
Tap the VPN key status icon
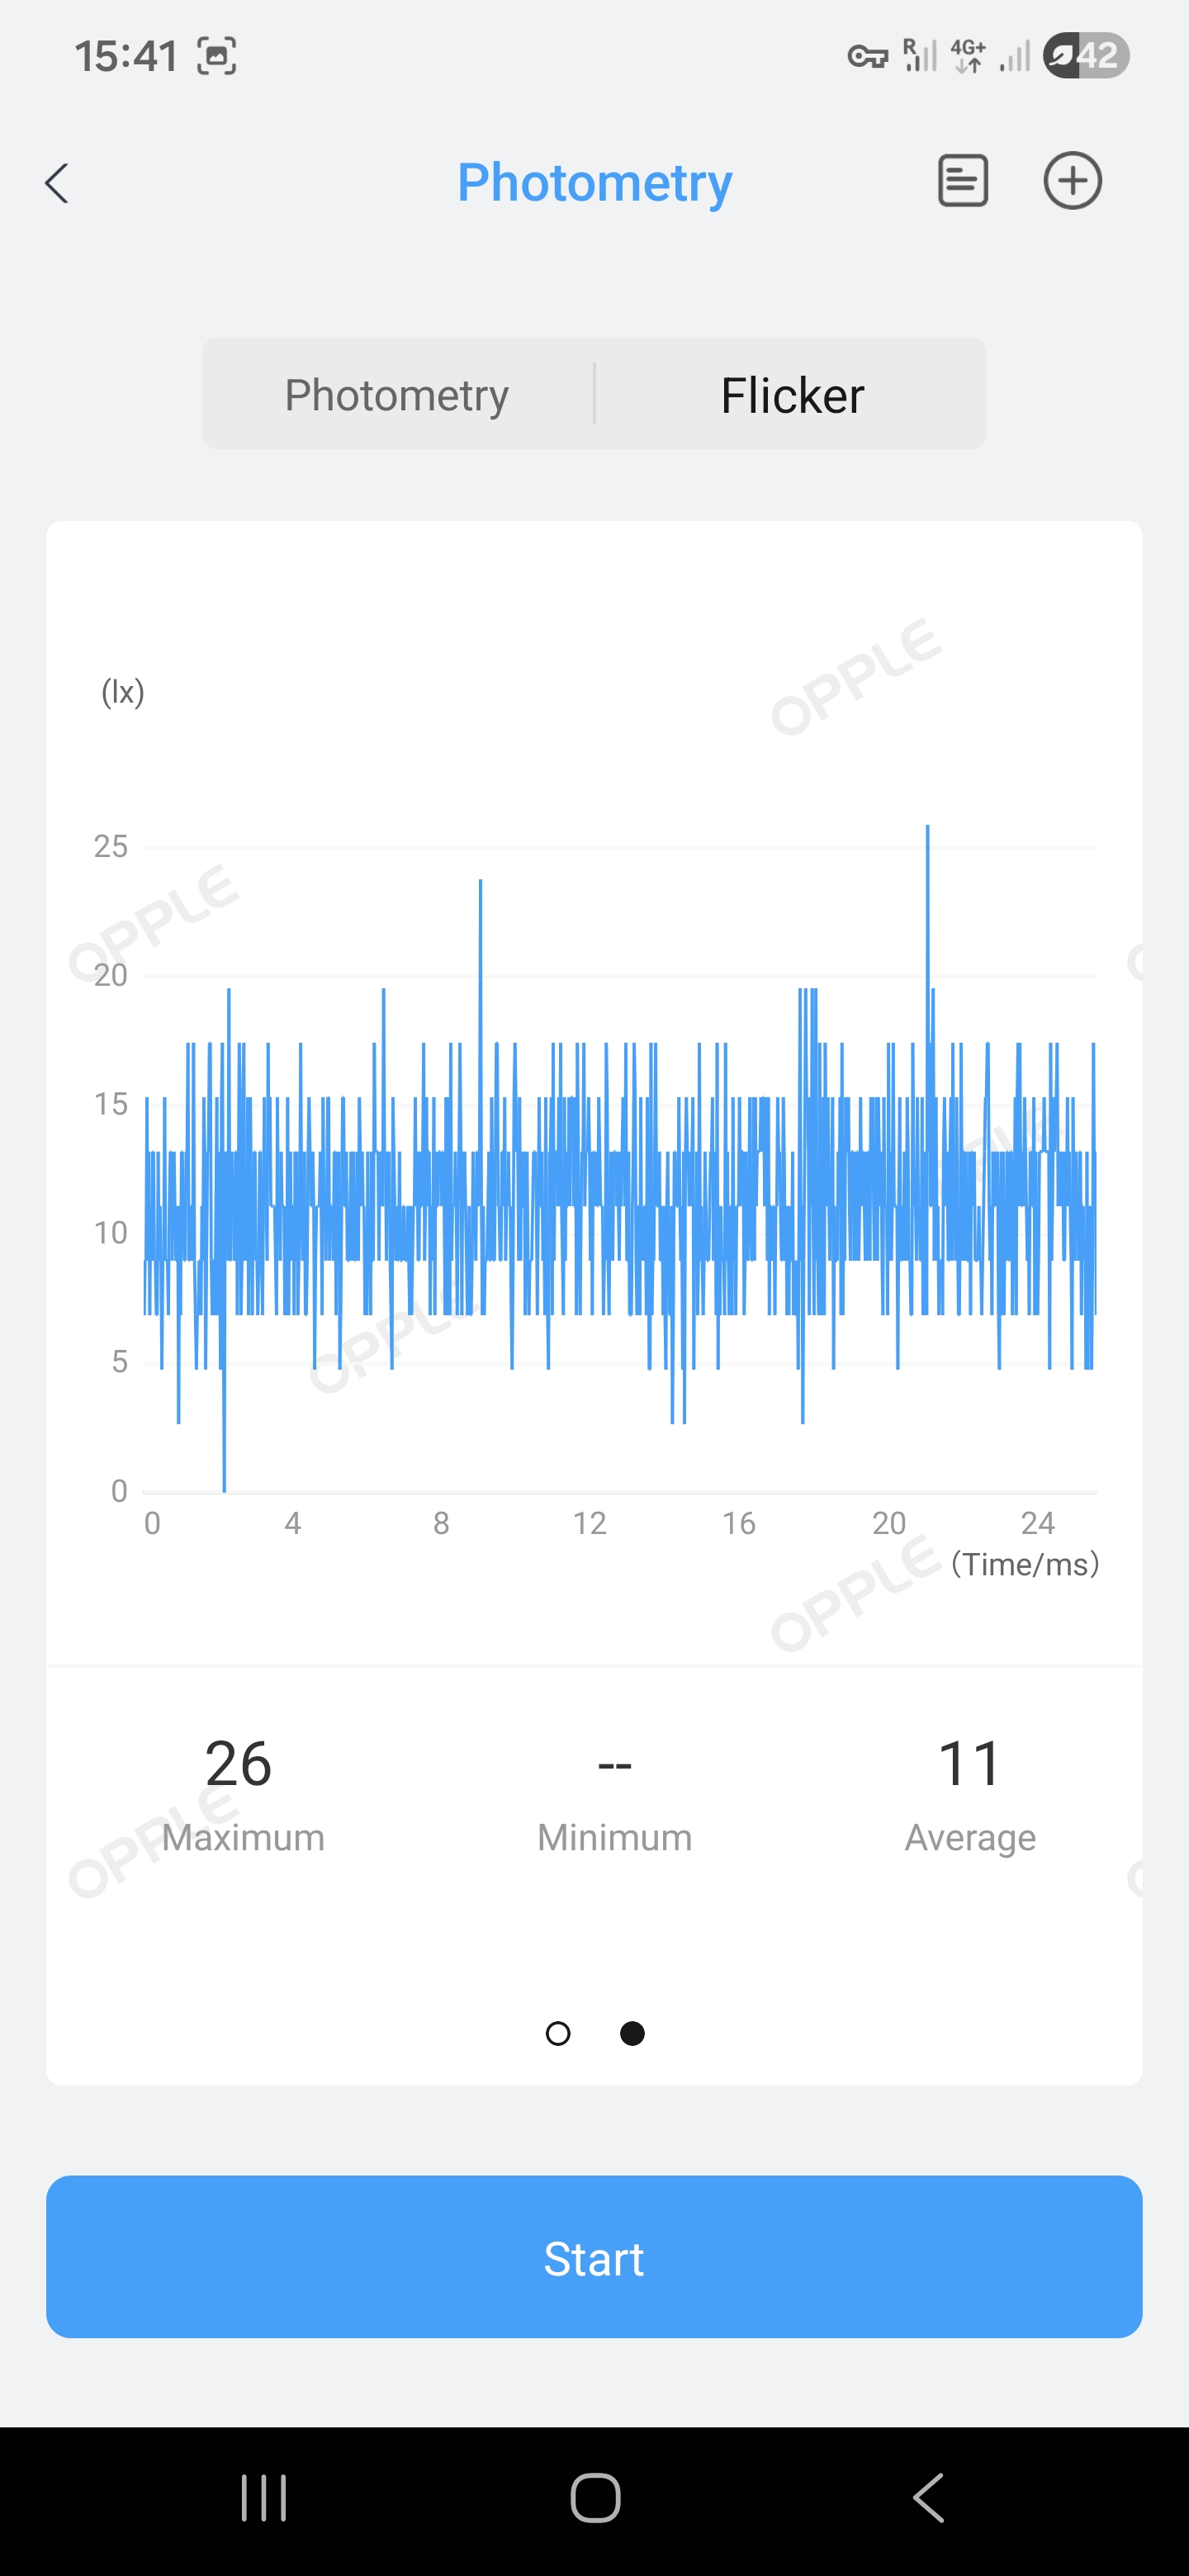[867, 56]
